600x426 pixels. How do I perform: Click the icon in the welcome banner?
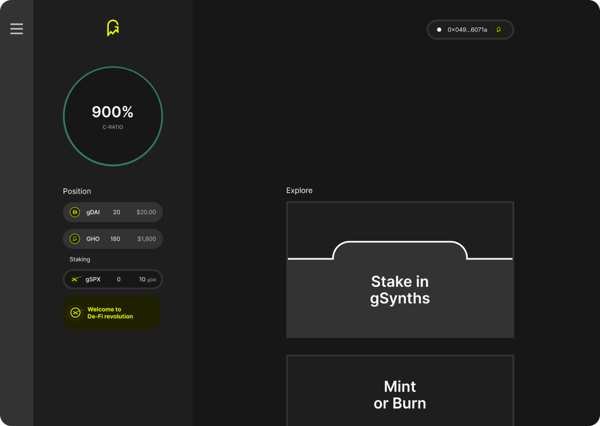click(76, 313)
